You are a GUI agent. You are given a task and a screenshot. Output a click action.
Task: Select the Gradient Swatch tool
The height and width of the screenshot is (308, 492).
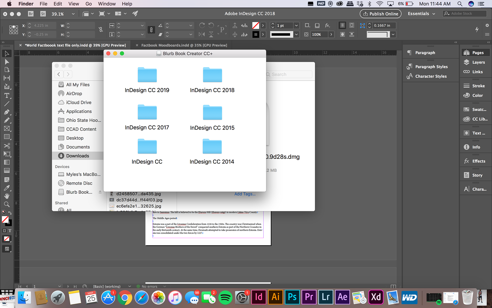[x=7, y=162]
